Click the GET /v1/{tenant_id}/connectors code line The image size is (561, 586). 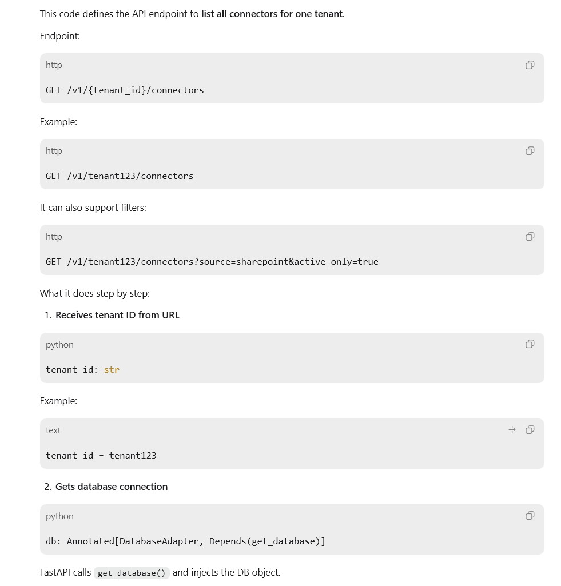[x=125, y=90]
